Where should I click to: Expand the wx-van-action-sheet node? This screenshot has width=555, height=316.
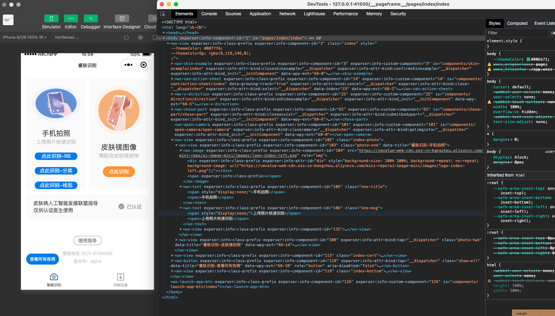pos(172,79)
